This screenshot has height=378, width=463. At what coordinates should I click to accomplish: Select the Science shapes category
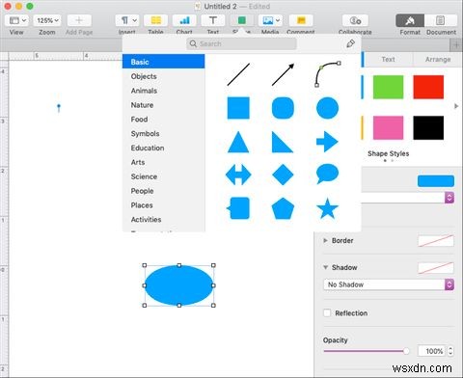[x=163, y=176]
